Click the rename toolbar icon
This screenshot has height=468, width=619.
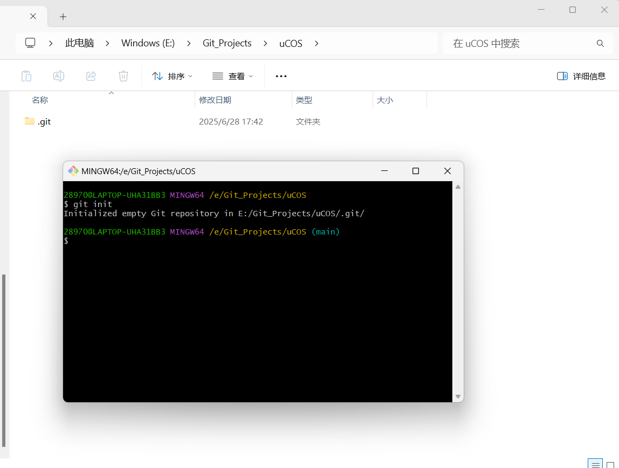(59, 76)
